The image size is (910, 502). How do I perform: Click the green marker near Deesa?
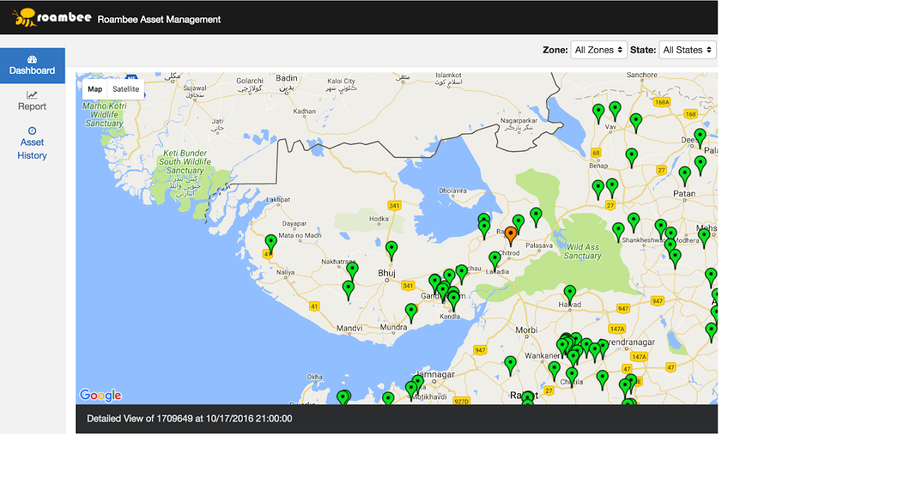pyautogui.click(x=700, y=136)
